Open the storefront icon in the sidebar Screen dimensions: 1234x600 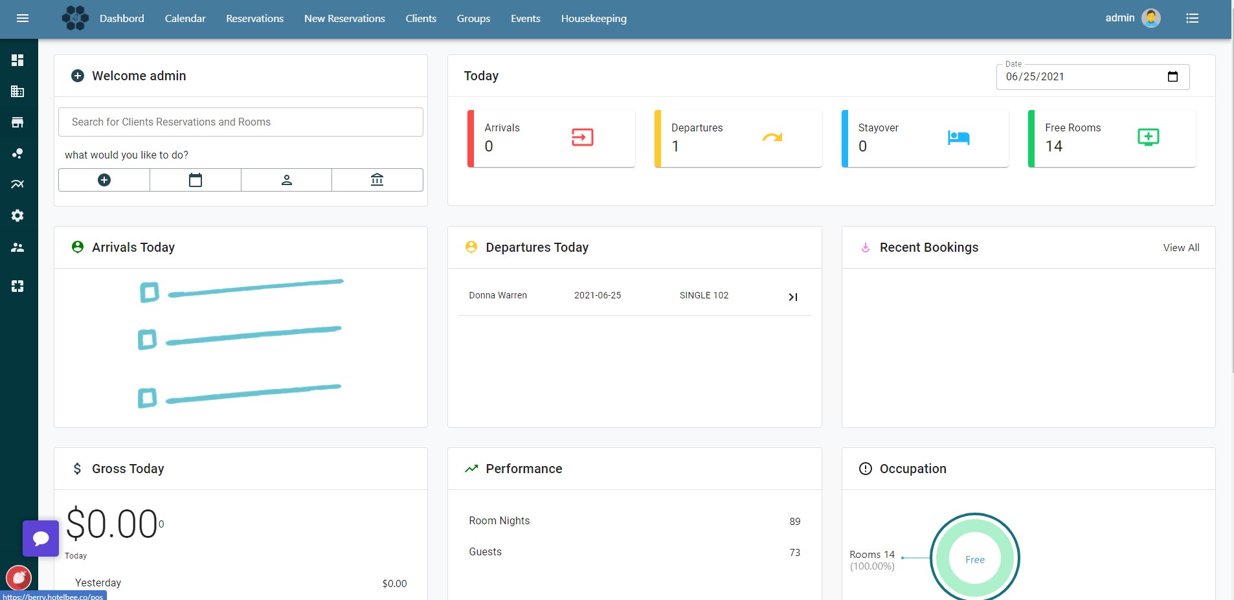click(17, 122)
